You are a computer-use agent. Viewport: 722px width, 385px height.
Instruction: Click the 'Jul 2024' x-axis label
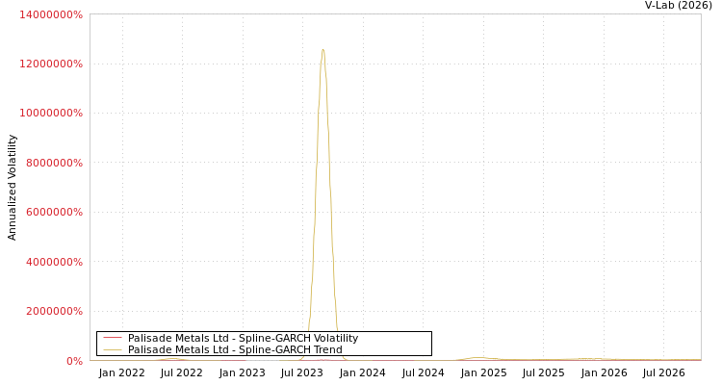click(424, 373)
